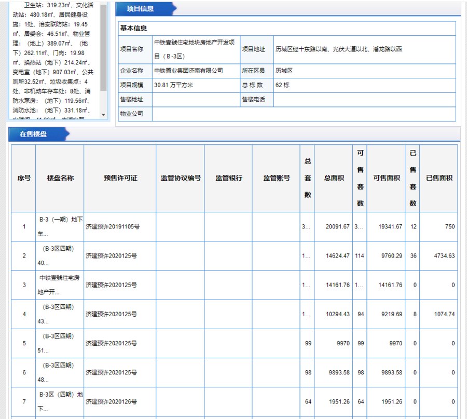Open 楼盘 B-3区（四期）地下... in row 7
Screen dimensions: 467x419
(60, 402)
